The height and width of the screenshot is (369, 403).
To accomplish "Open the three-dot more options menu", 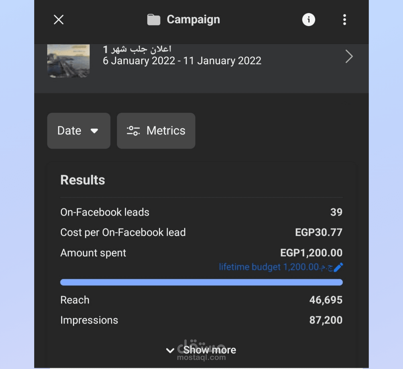I will [345, 20].
